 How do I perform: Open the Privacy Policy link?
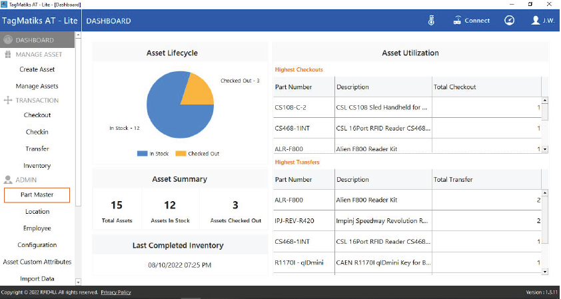tap(116, 292)
